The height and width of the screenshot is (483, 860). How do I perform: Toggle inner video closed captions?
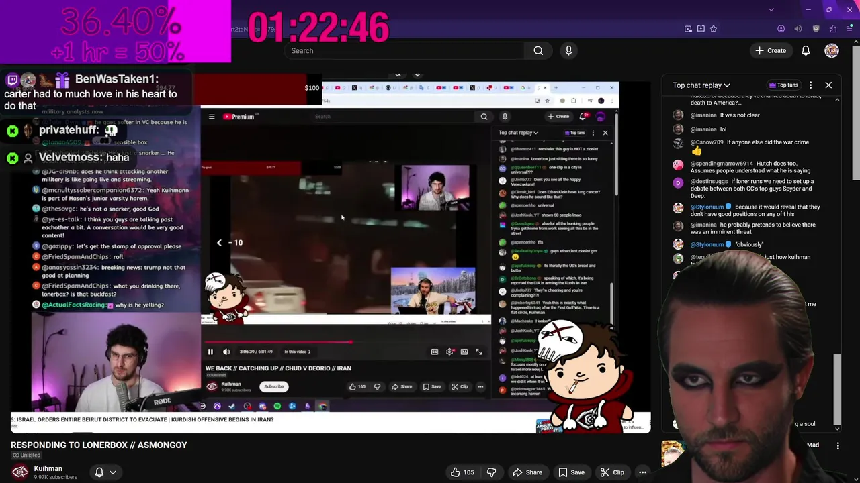(435, 352)
